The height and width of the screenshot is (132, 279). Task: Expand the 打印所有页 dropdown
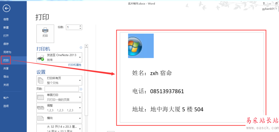click(x=59, y=80)
